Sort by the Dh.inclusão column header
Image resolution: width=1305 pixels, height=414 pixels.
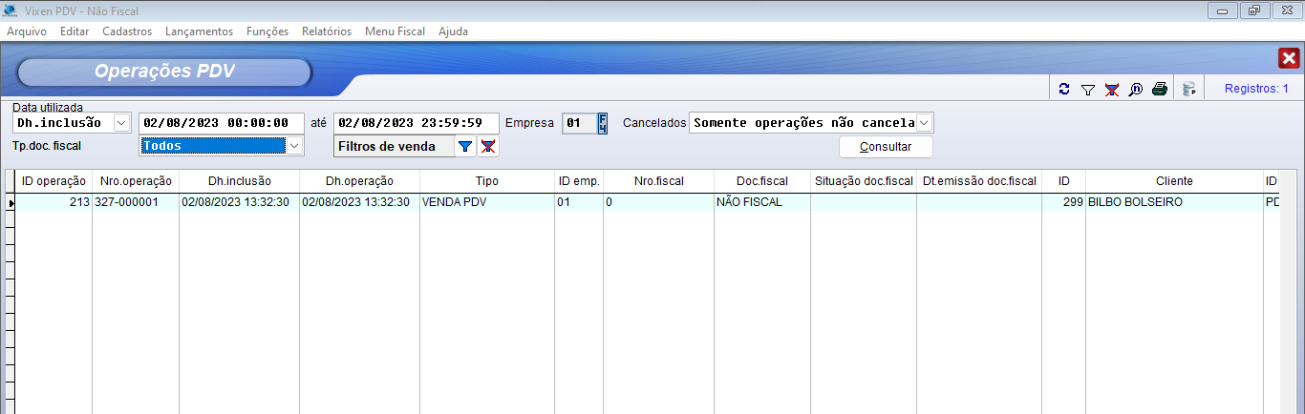(240, 180)
